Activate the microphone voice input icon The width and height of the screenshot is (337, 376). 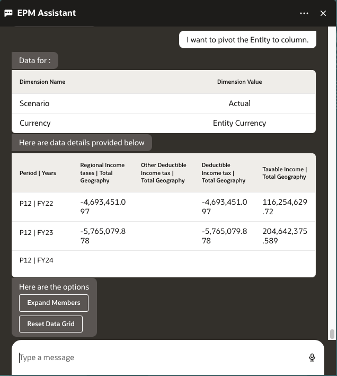pos(312,357)
